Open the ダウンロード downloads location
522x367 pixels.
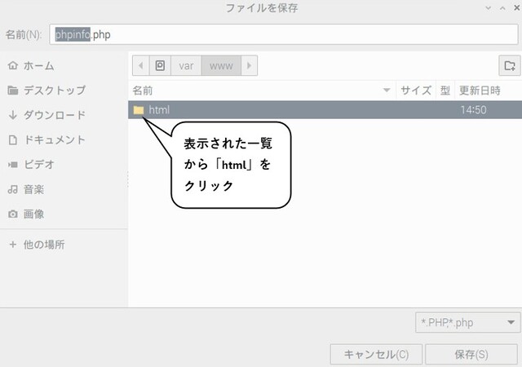[x=47, y=115]
